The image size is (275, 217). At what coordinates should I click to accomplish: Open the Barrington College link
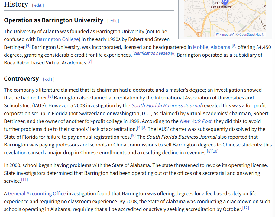[58, 39]
